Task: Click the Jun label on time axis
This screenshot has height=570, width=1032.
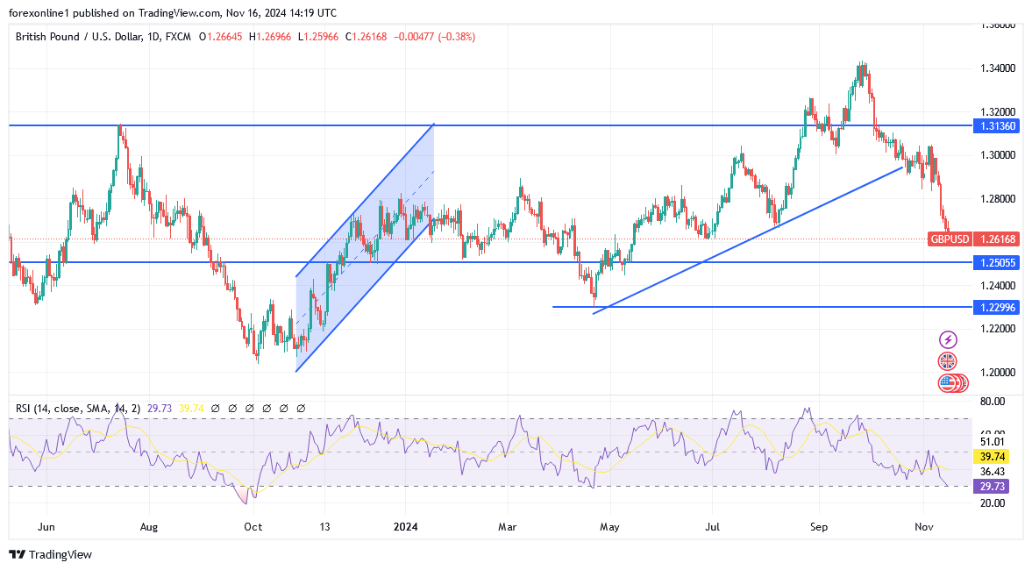Action: [46, 526]
